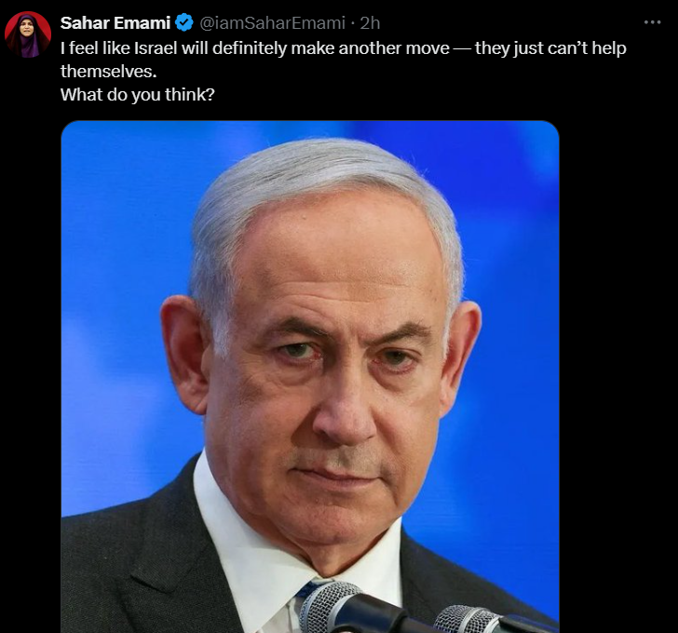Click the text What do you think?
678x633 pixels.
pos(138,95)
